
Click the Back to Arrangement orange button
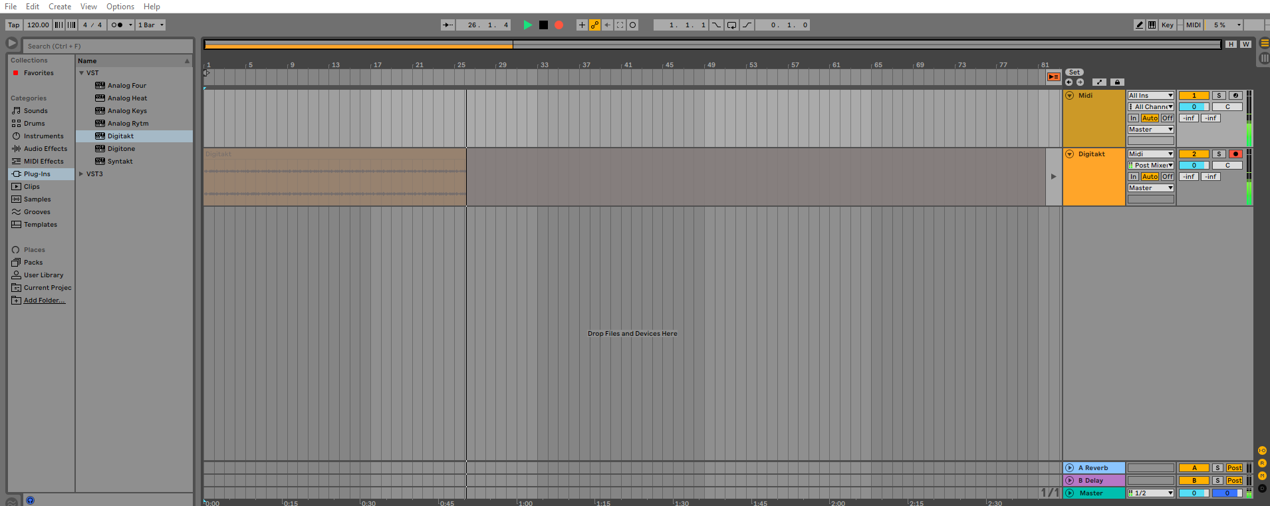click(x=1053, y=77)
